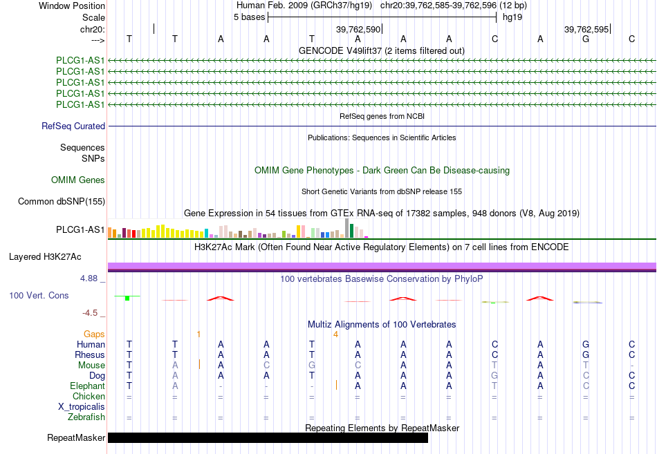Select the Zebrafish alignment row label

point(86,417)
